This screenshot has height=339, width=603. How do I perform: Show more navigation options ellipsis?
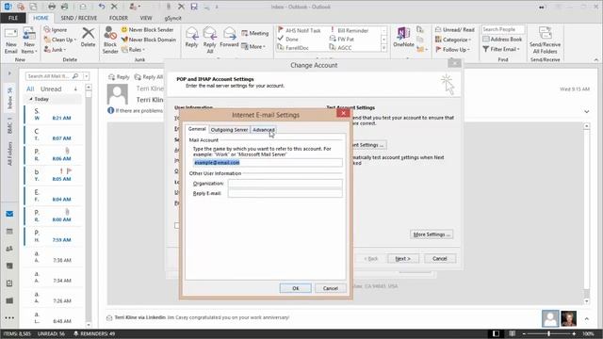point(9,318)
